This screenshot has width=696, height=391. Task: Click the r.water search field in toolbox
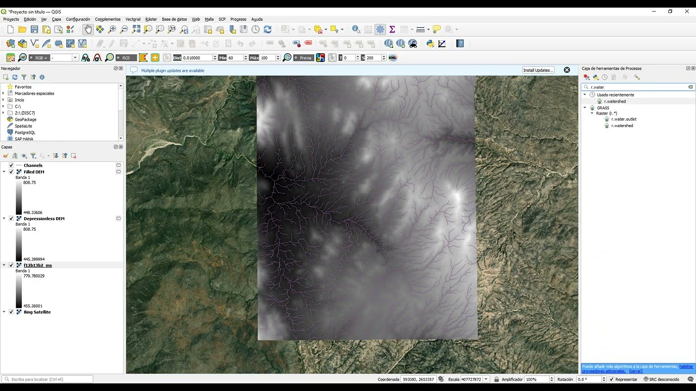[637, 87]
